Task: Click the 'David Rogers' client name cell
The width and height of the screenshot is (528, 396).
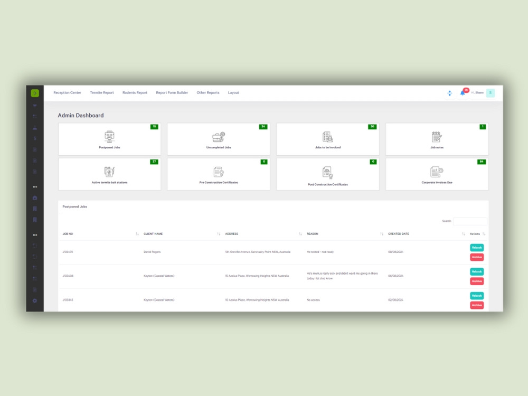Action: coord(152,252)
